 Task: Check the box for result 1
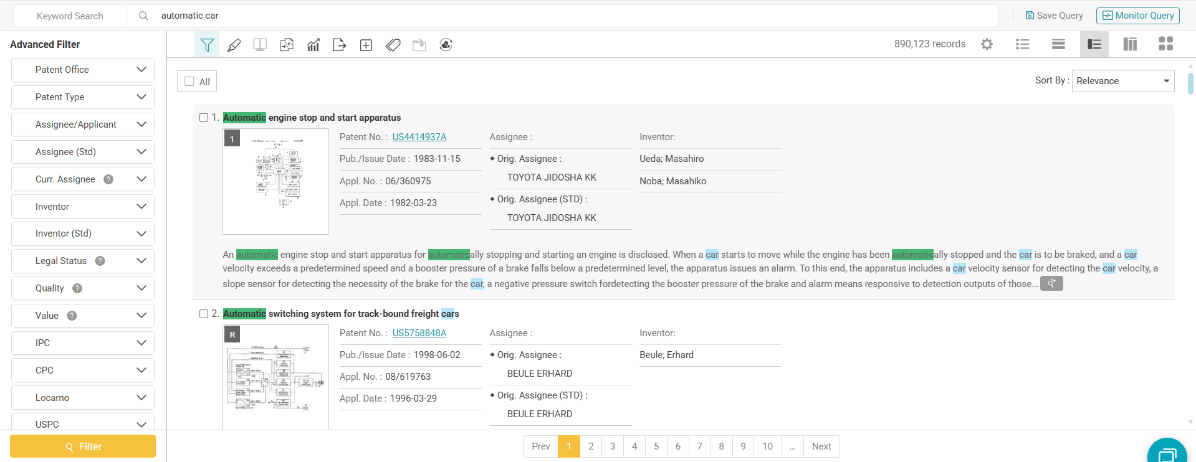coord(204,118)
